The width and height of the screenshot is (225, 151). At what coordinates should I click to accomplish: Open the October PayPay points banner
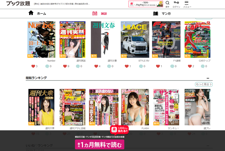(146, 4)
